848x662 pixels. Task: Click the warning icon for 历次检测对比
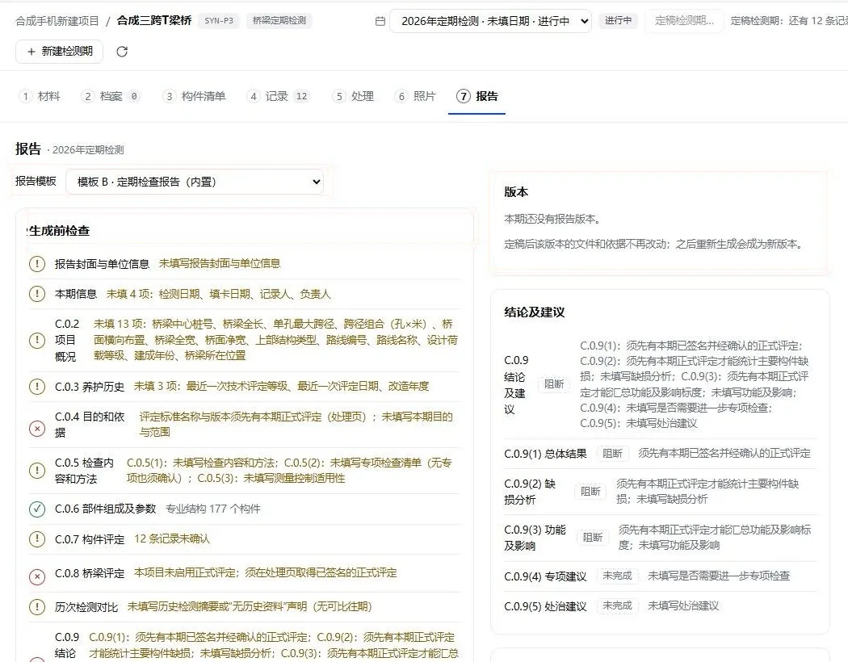(37, 607)
